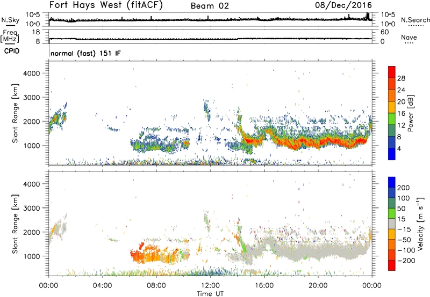Click the 'N.Search' legend label
The image size is (430, 297).
415,20
